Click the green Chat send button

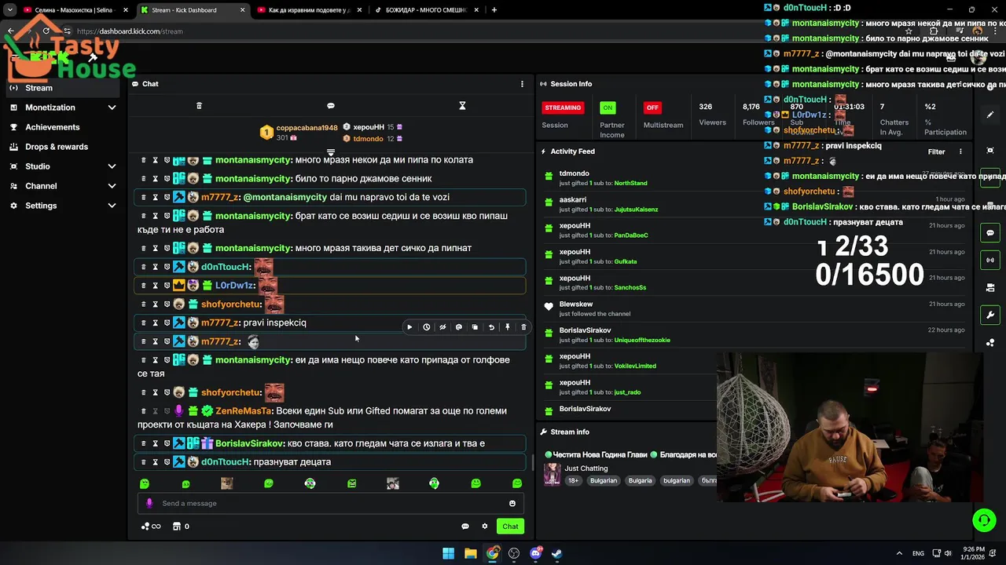pyautogui.click(x=511, y=527)
